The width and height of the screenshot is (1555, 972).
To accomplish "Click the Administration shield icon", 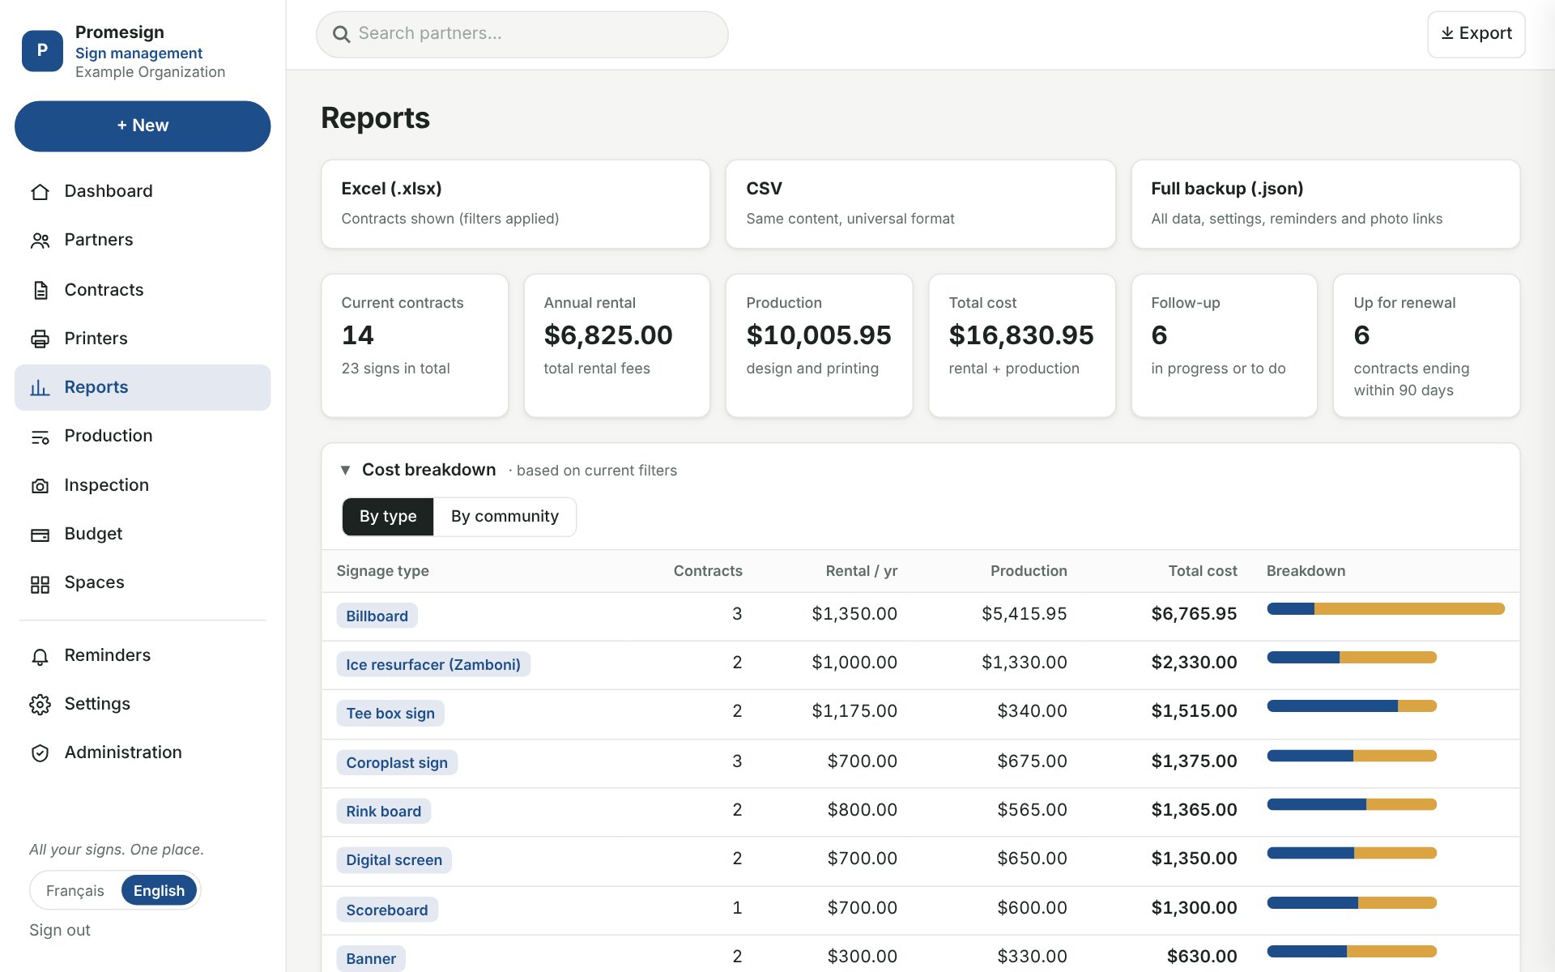I will 40,753.
